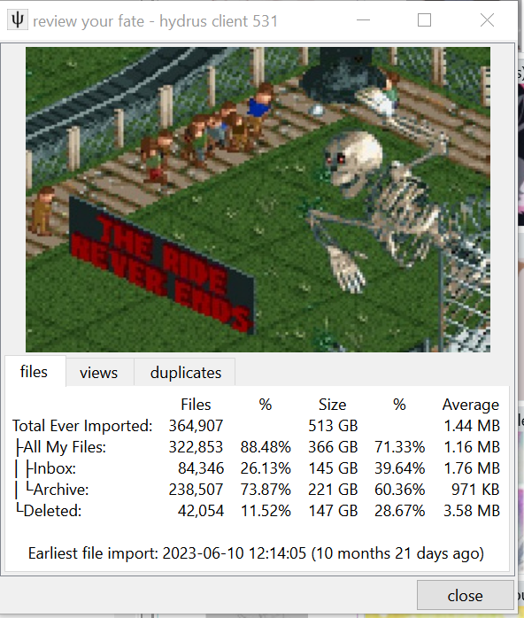Screen dimensions: 524x618
Task: Switch to the views tab
Action: [99, 373]
